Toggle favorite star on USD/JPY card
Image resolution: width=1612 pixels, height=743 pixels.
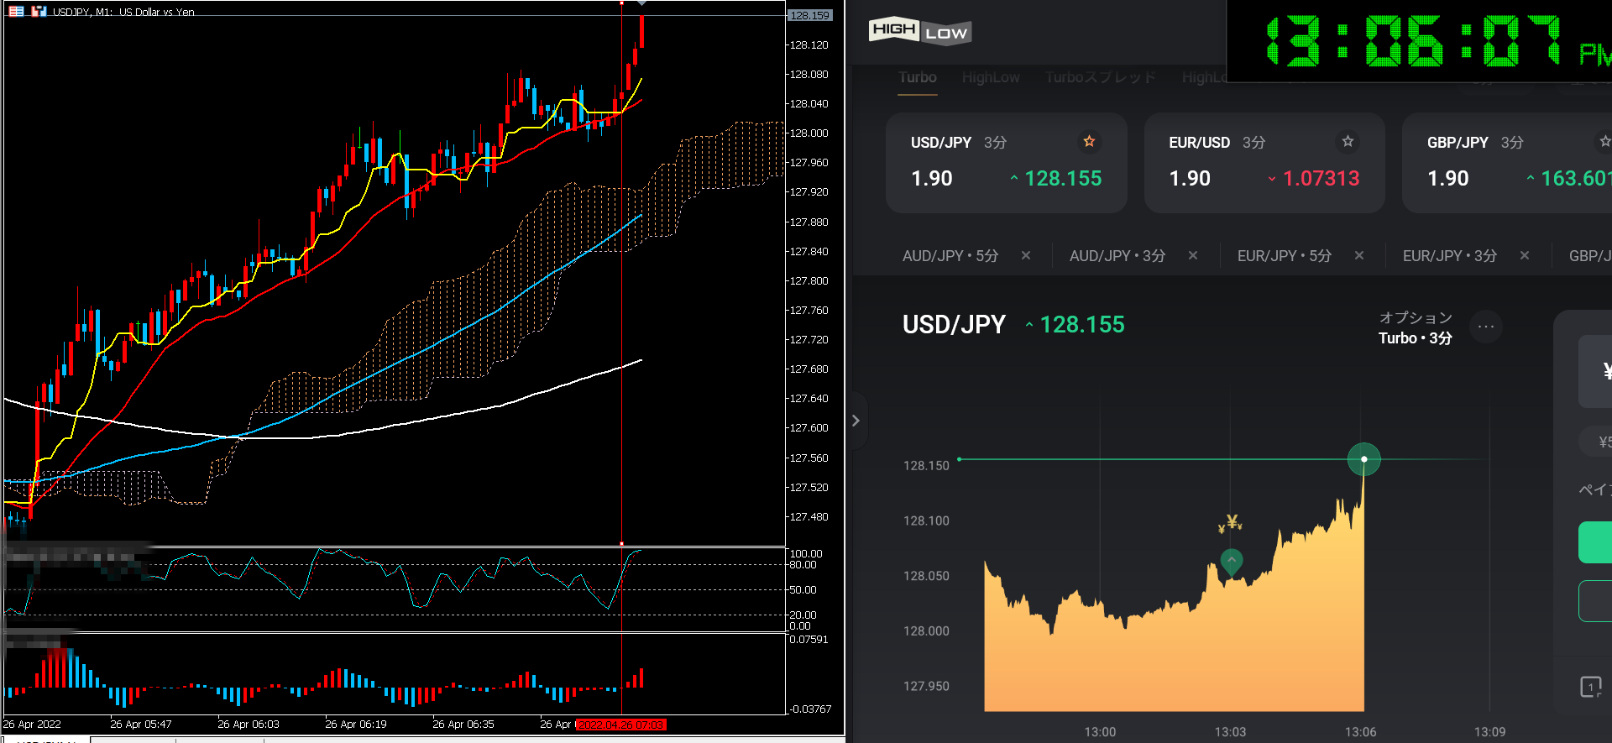[1089, 141]
